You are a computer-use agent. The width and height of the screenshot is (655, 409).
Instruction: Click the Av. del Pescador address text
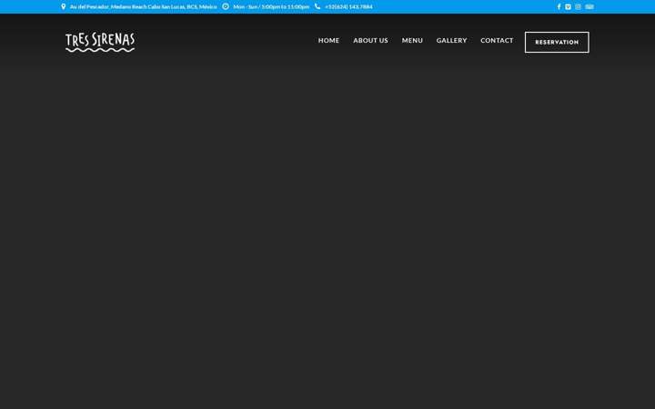point(144,6)
